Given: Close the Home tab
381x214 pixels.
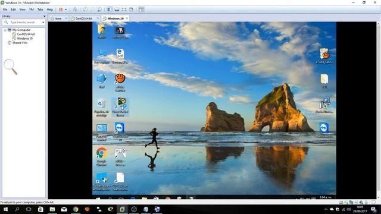Looking at the screenshot, I should pos(66,18).
